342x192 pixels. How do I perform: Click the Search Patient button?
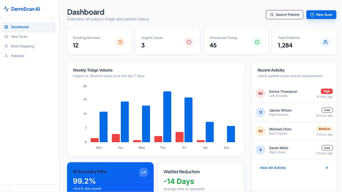[284, 15]
